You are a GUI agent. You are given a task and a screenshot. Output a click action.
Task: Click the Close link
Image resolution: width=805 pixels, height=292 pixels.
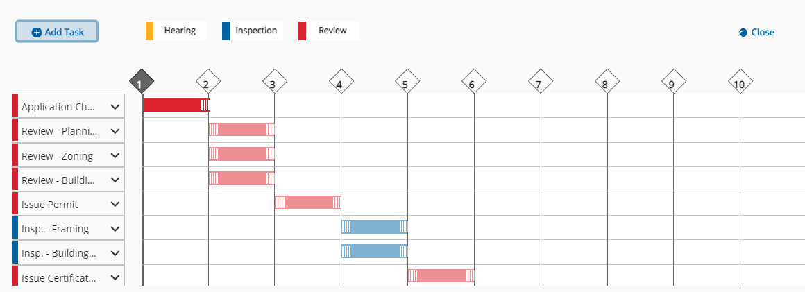(756, 32)
